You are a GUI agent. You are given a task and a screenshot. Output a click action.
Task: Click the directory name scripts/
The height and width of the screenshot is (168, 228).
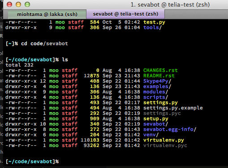[156, 97]
